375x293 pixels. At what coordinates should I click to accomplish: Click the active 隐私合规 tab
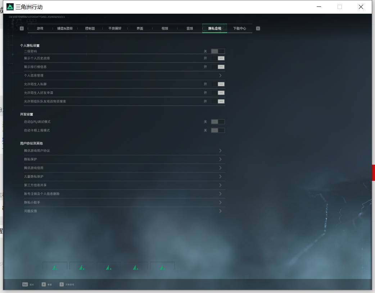pos(214,28)
